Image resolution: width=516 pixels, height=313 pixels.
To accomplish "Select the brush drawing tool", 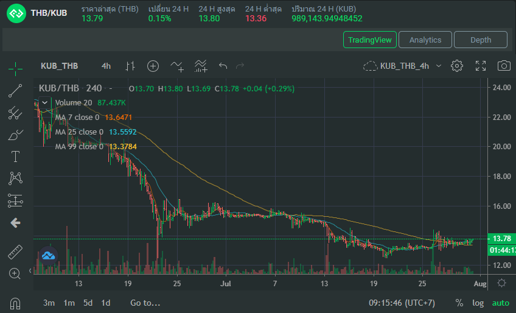I will 15,135.
